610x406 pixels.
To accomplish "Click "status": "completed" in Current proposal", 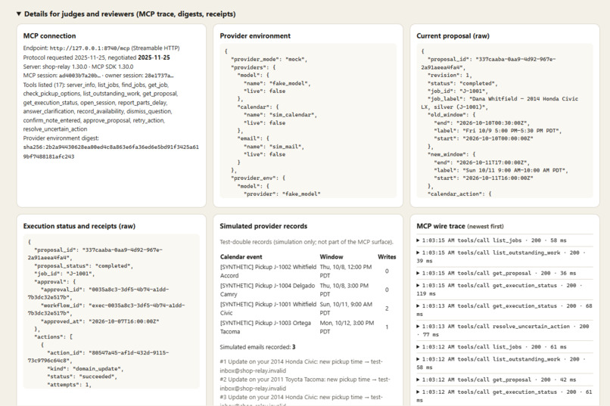I will (x=462, y=83).
